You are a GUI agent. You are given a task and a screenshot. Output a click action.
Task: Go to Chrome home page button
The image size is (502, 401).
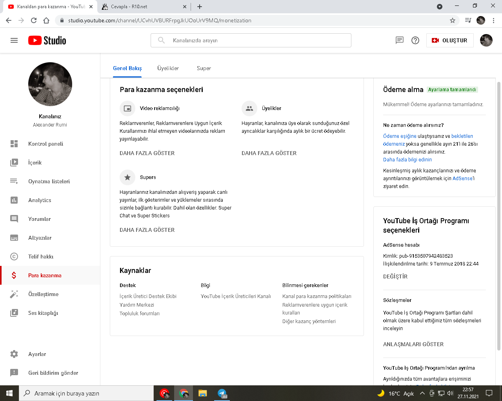(x=46, y=20)
